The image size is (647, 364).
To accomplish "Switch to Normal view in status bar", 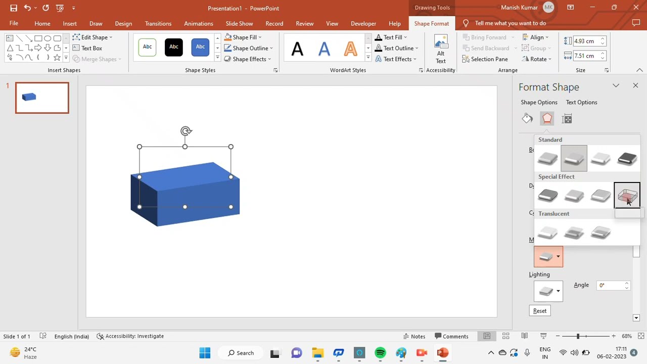I will 487,336.
